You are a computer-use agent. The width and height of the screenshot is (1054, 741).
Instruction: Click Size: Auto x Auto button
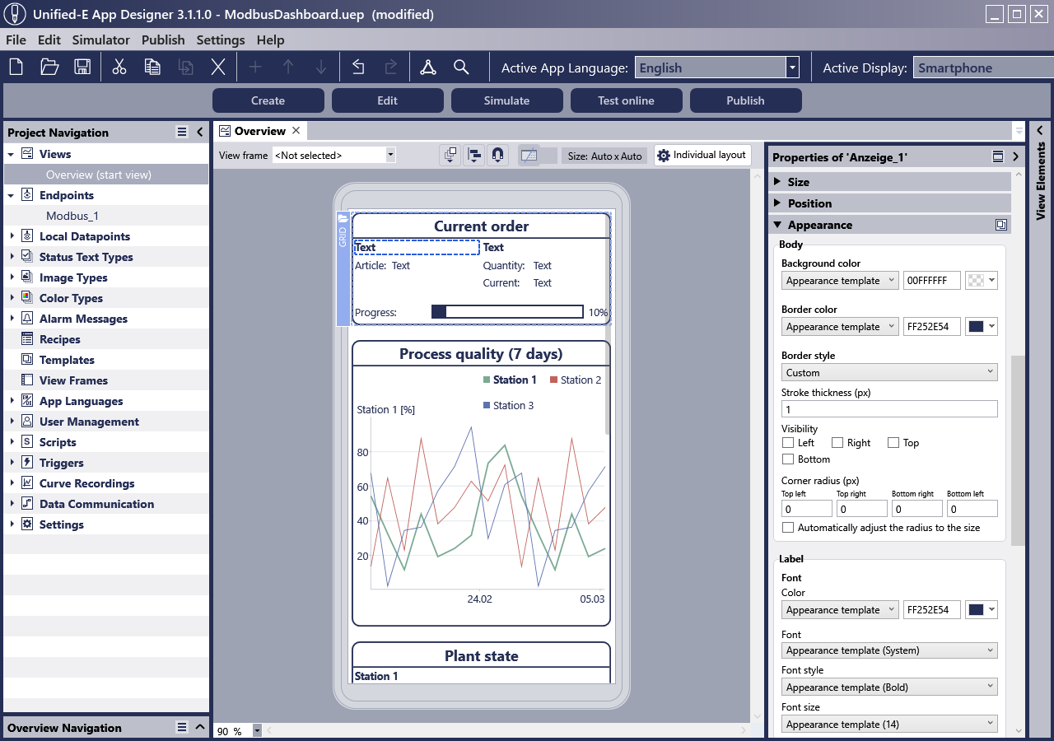pyautogui.click(x=604, y=156)
